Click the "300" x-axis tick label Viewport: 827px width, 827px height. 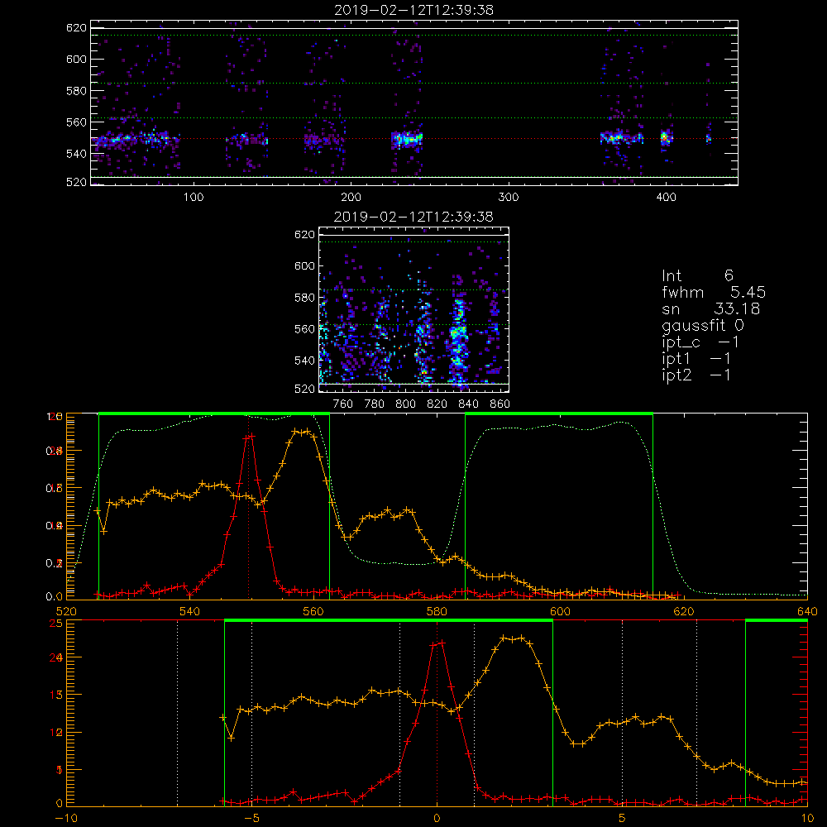509,198
